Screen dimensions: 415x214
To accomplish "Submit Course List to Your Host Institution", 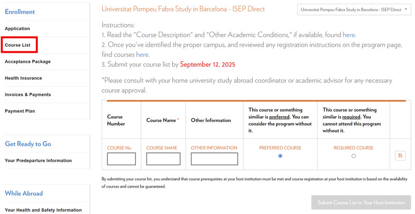I will pyautogui.click(x=361, y=203).
